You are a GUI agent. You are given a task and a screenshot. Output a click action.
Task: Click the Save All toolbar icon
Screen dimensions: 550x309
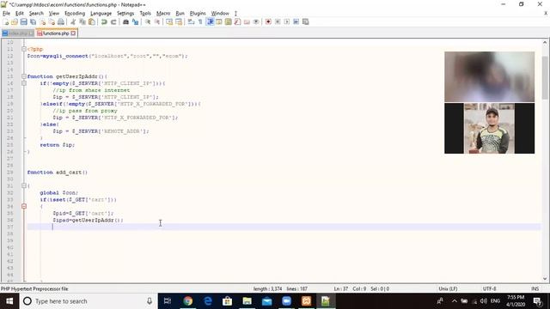tap(33, 21)
